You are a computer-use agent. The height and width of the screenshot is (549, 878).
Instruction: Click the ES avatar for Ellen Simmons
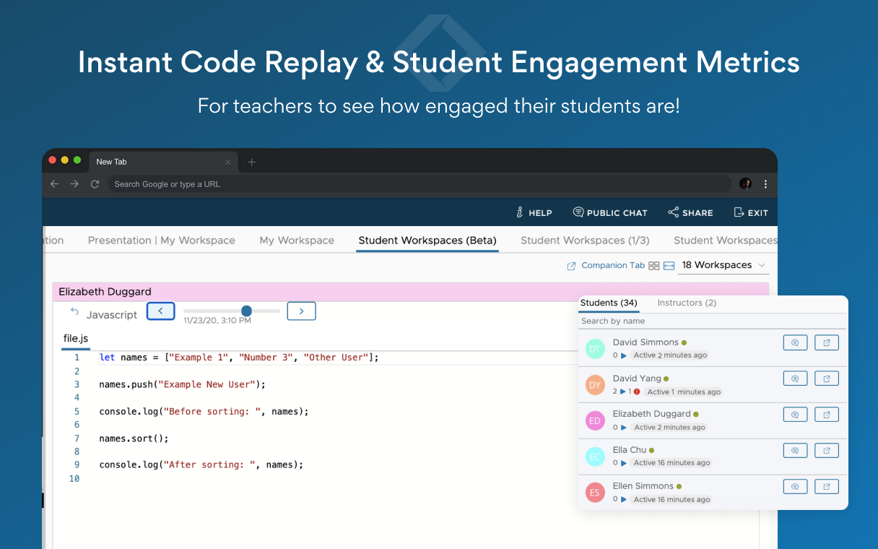tap(595, 493)
